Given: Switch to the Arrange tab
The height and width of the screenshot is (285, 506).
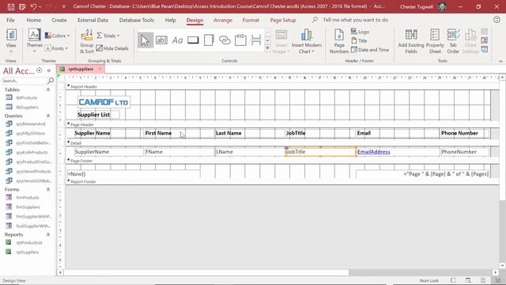Looking at the screenshot, I should pyautogui.click(x=223, y=20).
